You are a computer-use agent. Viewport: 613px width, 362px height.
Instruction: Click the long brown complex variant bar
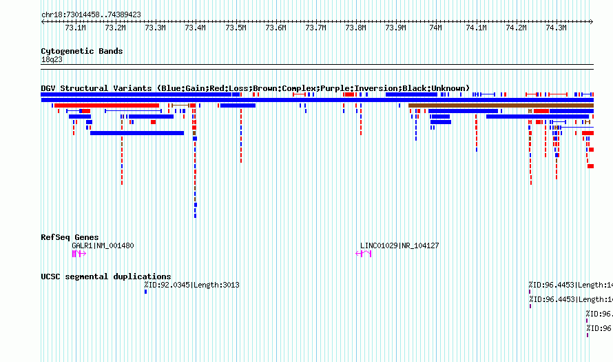501,105
